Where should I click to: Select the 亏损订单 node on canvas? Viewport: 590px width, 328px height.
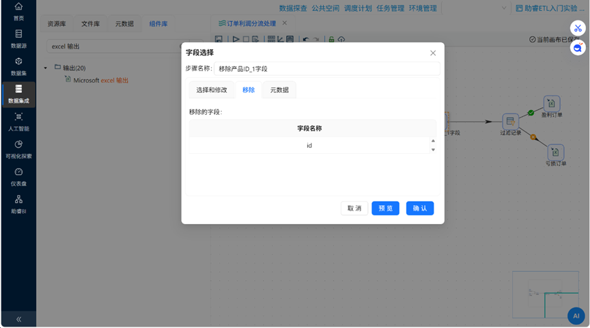coord(555,152)
